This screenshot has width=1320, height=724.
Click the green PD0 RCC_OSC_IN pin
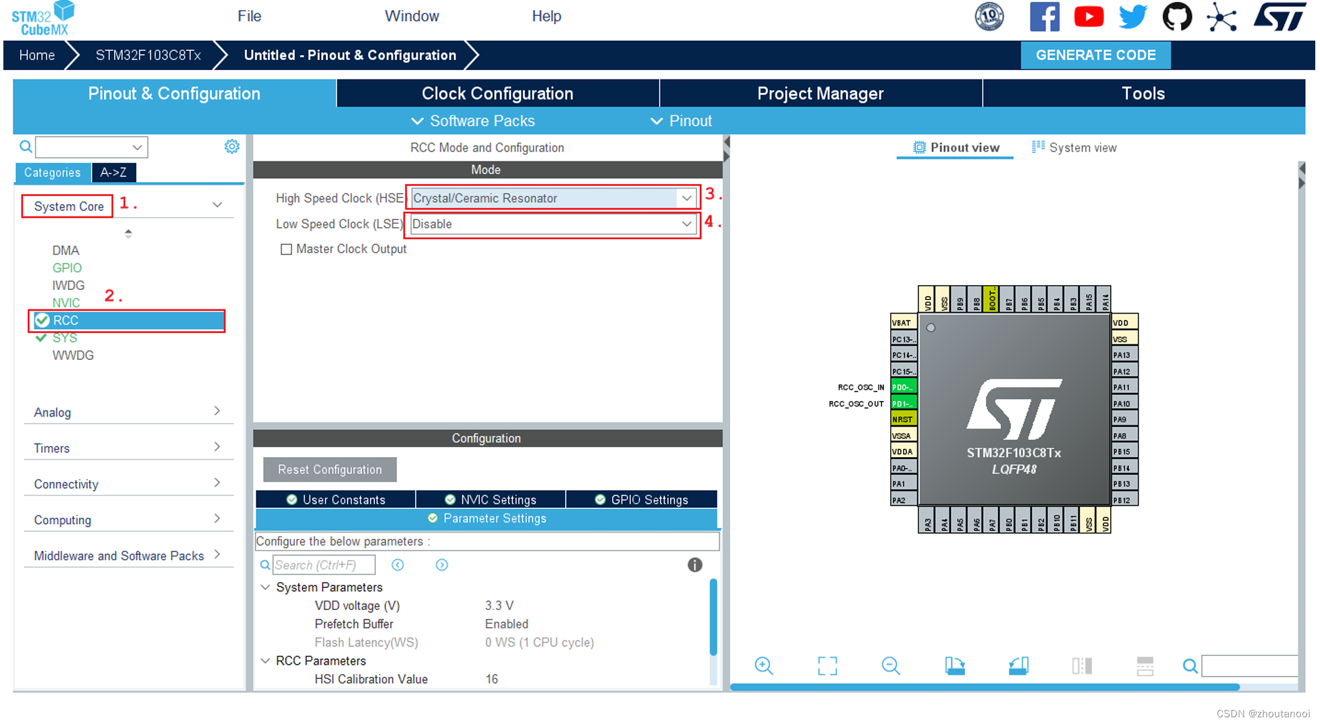pyautogui.click(x=903, y=387)
